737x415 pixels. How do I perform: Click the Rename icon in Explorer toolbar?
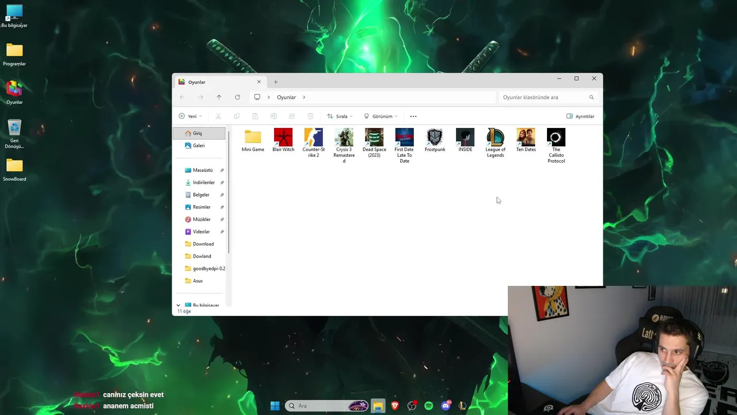point(273,116)
